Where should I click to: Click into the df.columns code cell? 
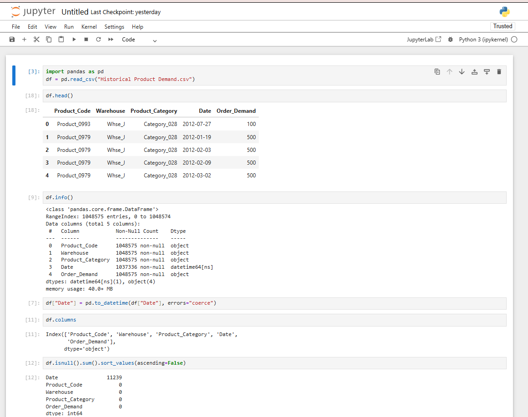coord(274,320)
